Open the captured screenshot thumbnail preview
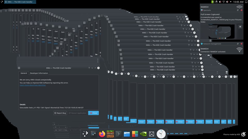Image resolution: width=248 pixels, height=139 pixels. coord(221,31)
